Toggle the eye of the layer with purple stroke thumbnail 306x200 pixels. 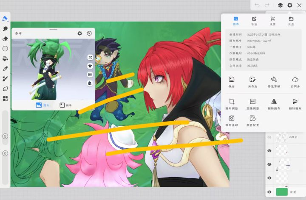pos(269,164)
